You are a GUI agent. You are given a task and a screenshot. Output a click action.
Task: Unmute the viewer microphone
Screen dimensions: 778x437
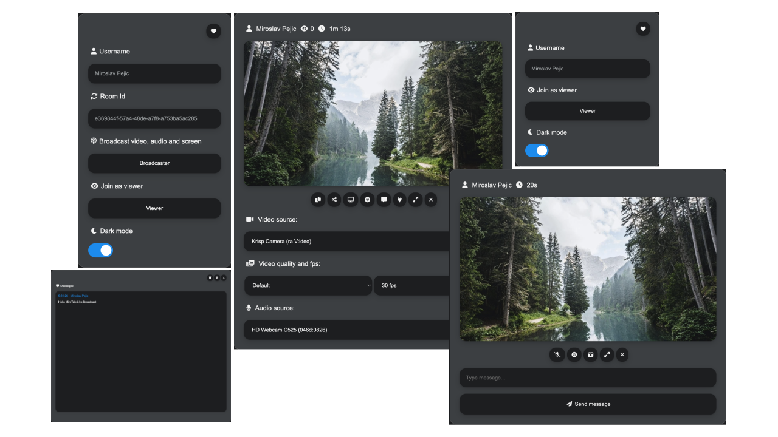(x=557, y=354)
